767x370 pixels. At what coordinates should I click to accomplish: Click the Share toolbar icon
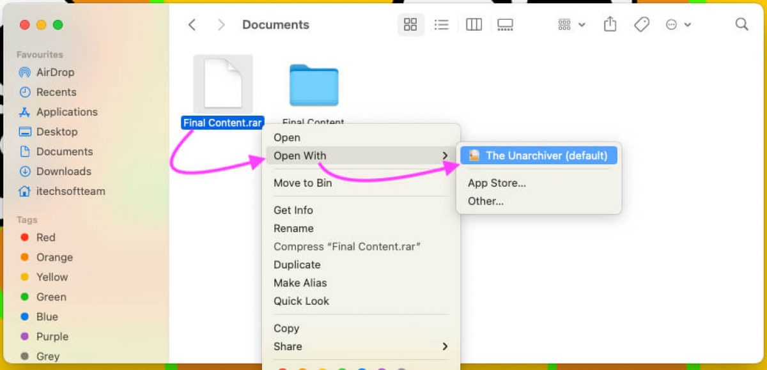(610, 24)
